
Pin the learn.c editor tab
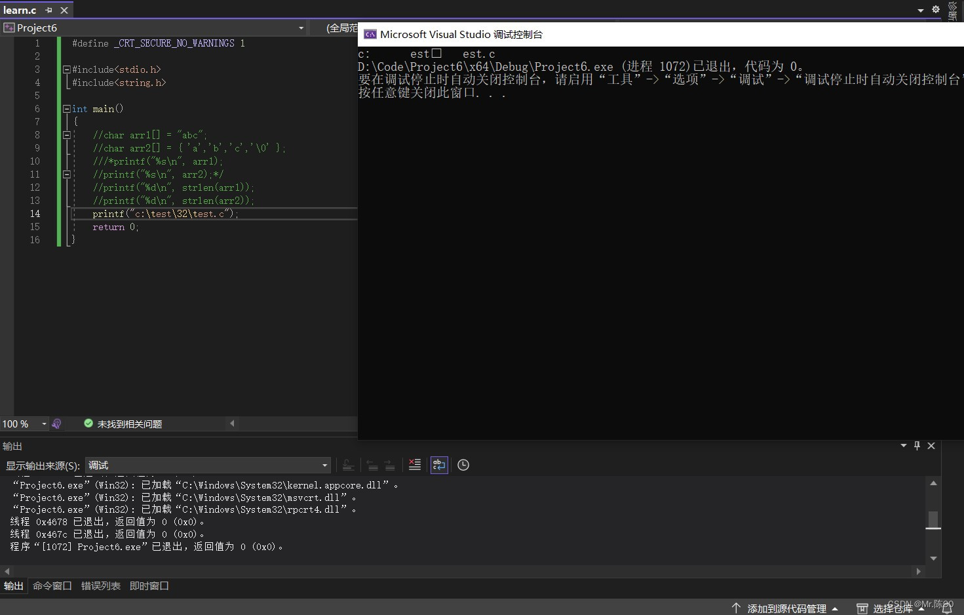[48, 10]
